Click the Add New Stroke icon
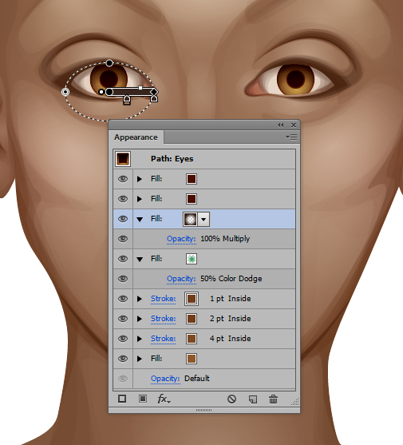 click(x=122, y=399)
